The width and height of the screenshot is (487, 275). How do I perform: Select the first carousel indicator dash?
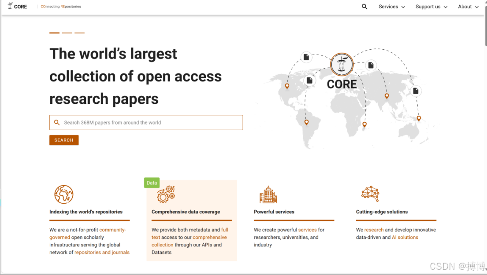[x=54, y=33]
